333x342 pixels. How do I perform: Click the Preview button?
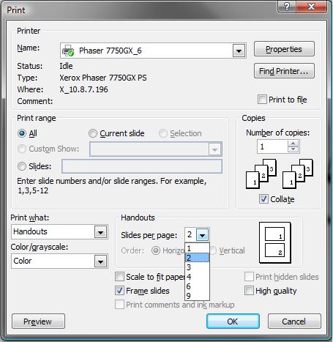[x=38, y=321]
